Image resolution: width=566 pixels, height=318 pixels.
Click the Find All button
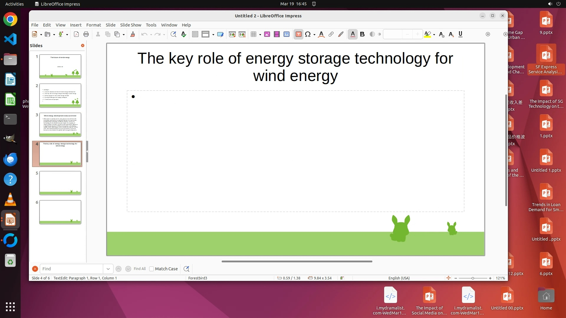pyautogui.click(x=139, y=269)
